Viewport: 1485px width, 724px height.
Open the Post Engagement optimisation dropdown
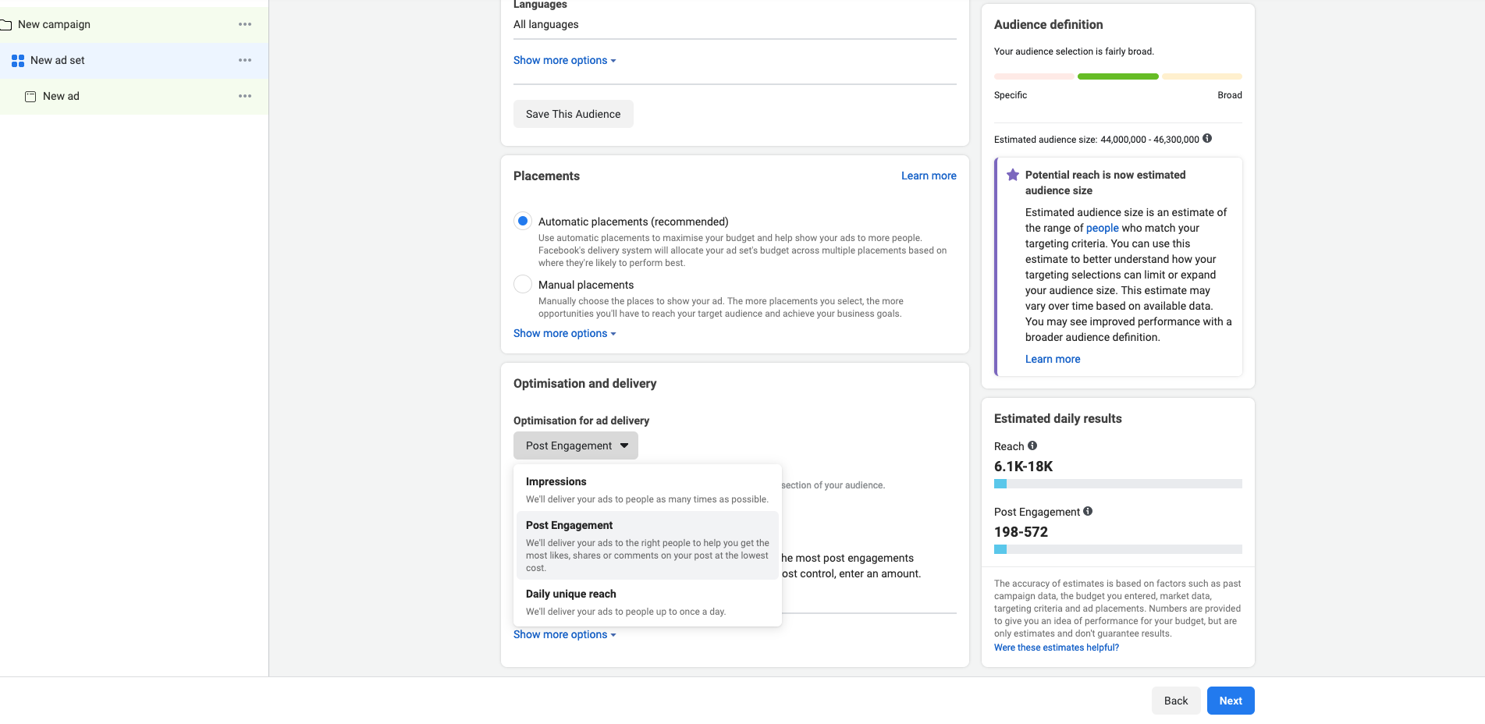pyautogui.click(x=576, y=445)
